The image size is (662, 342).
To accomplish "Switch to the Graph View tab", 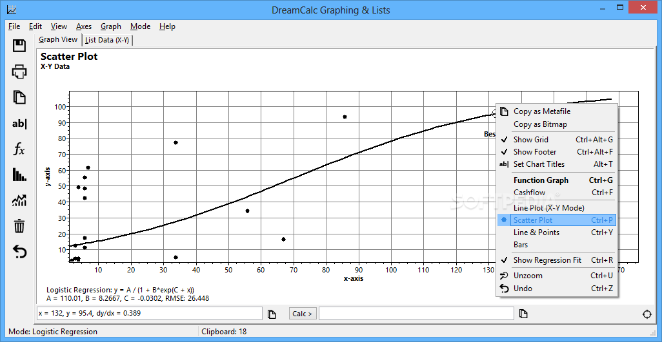I will [x=58, y=39].
